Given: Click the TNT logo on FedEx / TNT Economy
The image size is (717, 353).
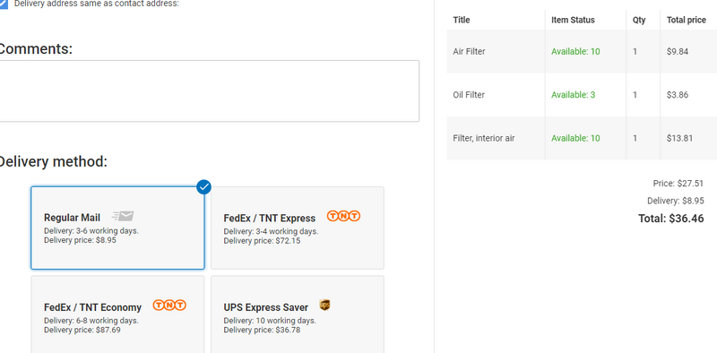Looking at the screenshot, I should (169, 305).
